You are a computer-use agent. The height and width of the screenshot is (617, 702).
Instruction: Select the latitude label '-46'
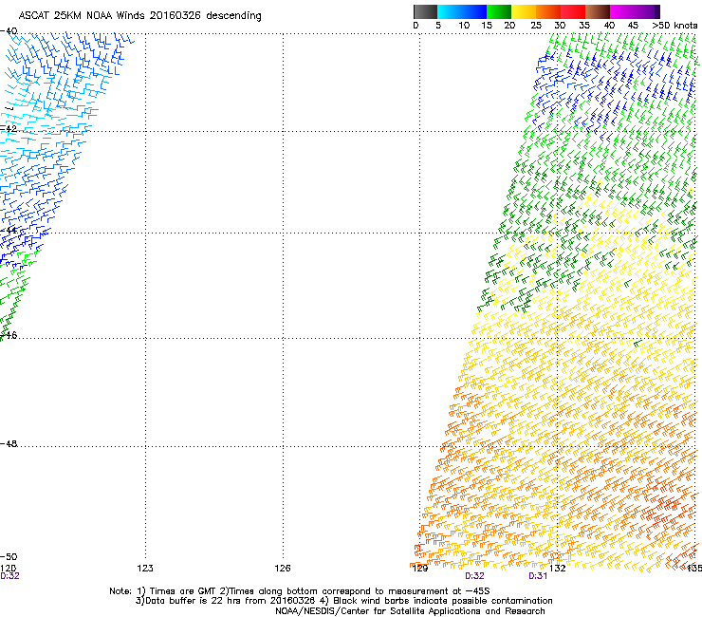9,335
